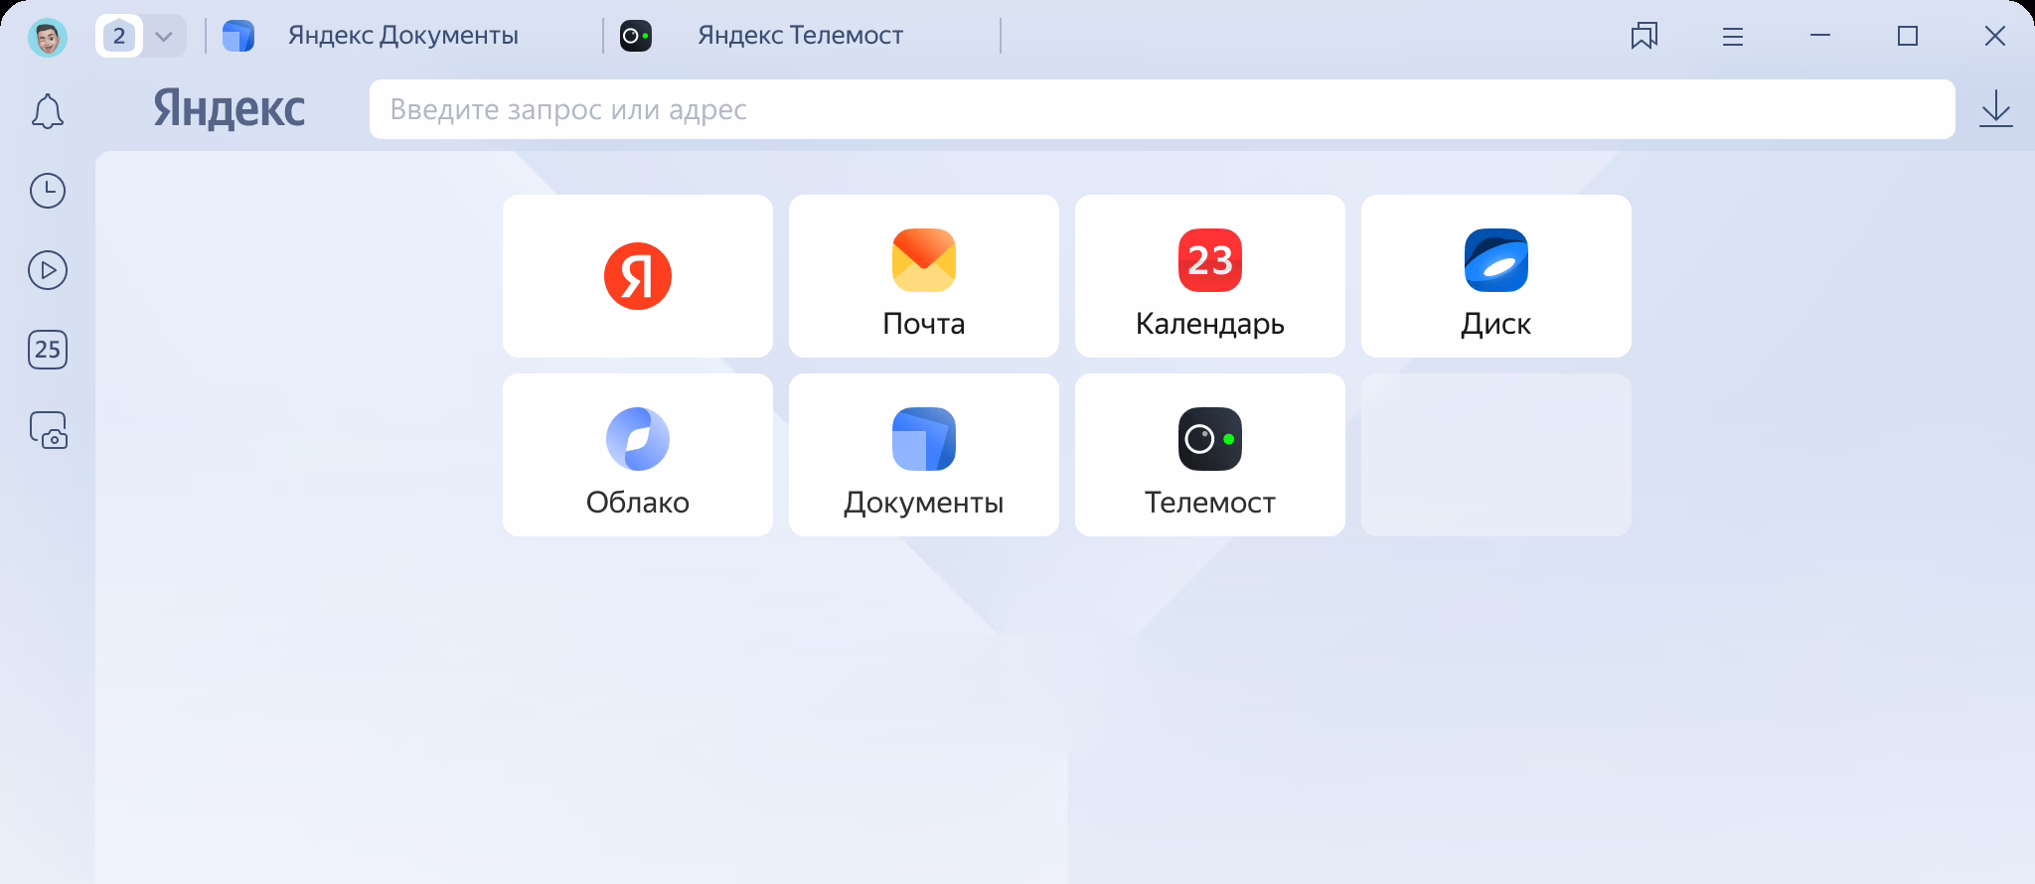
Task: Click the video player sidebar icon
Action: 48,270
